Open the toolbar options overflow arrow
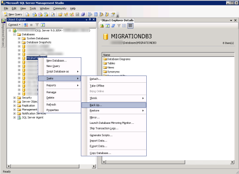The image size is (239, 174). 118,15
